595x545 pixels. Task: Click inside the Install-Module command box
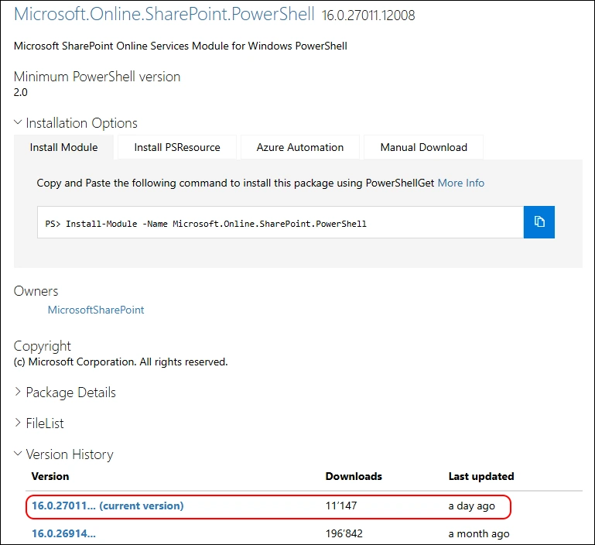280,223
